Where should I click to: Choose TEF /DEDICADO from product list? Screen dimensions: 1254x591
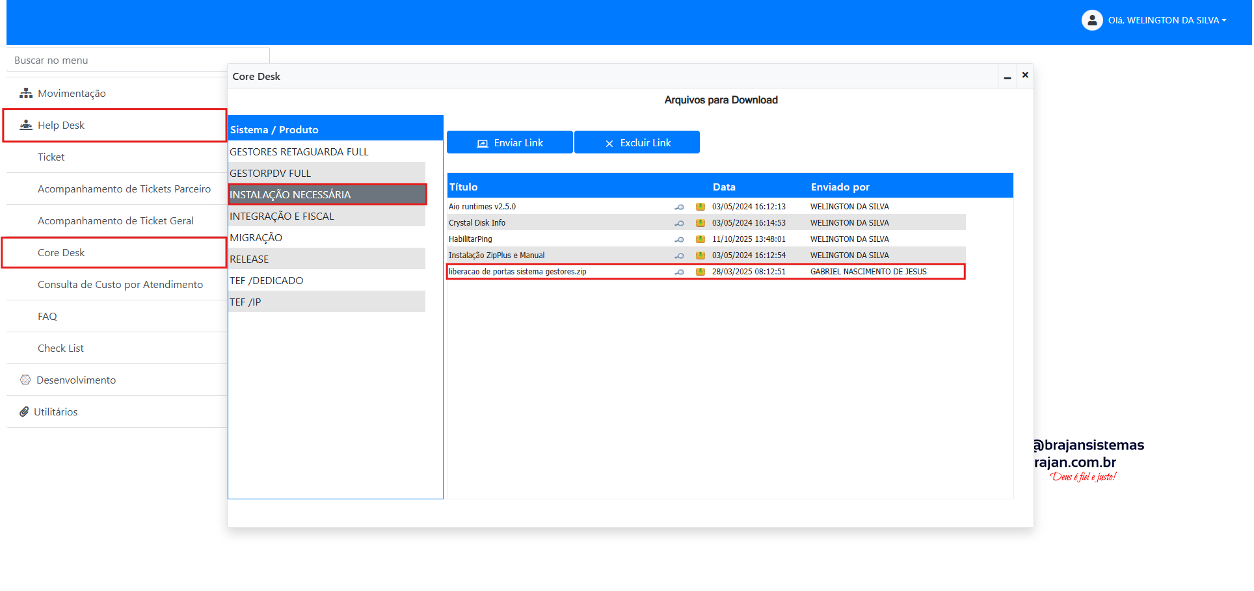coord(267,280)
